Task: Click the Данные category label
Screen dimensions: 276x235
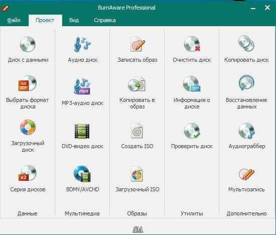Action: (x=28, y=213)
